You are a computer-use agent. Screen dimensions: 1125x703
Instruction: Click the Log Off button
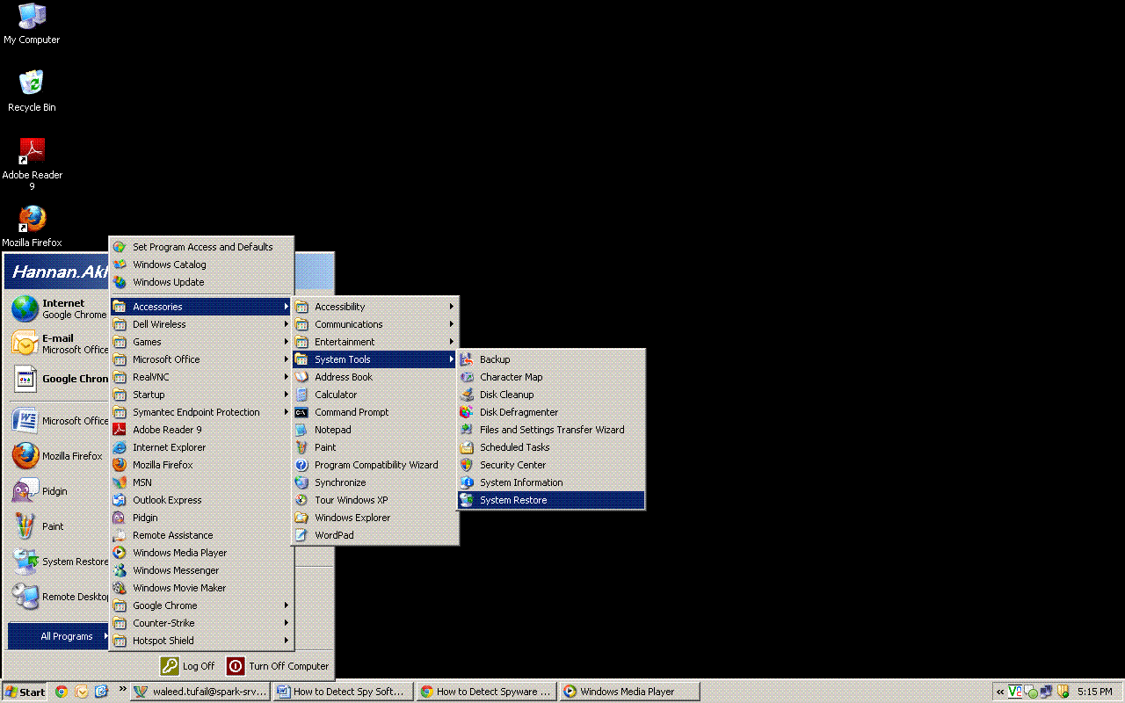188,666
